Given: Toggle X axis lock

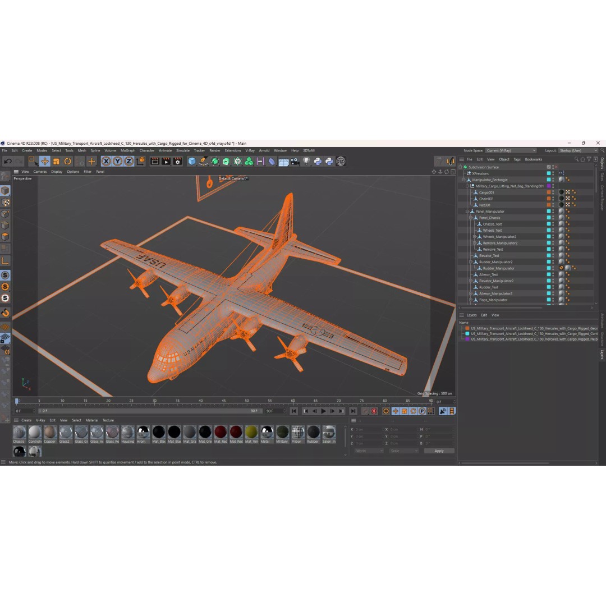Looking at the screenshot, I should pyautogui.click(x=106, y=161).
